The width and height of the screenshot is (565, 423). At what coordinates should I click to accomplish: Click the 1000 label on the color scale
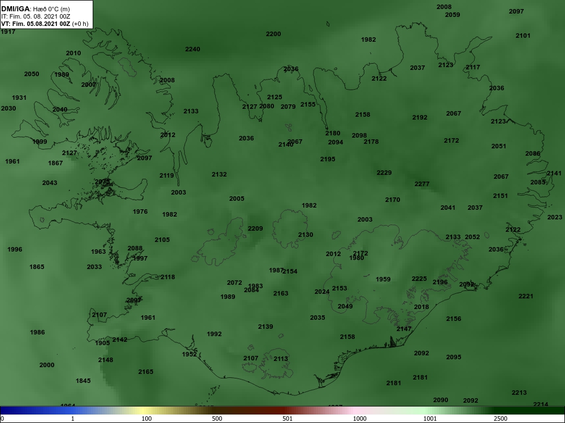(359, 418)
